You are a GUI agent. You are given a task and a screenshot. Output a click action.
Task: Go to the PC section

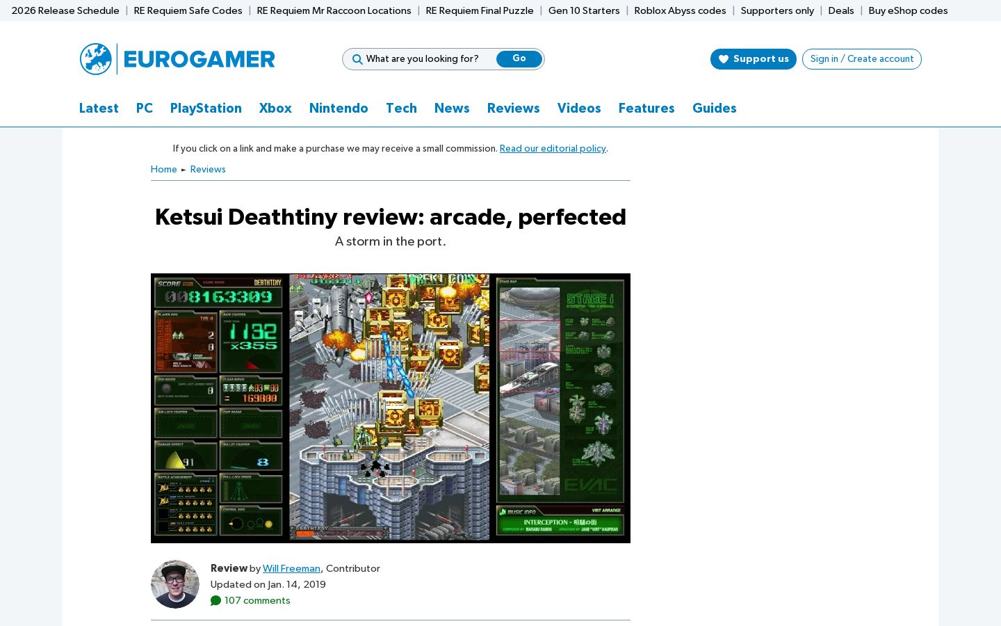[145, 108]
